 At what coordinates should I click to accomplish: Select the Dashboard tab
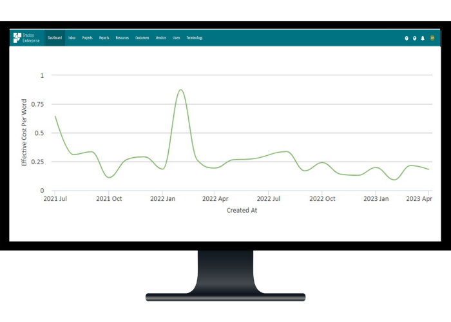pos(55,38)
